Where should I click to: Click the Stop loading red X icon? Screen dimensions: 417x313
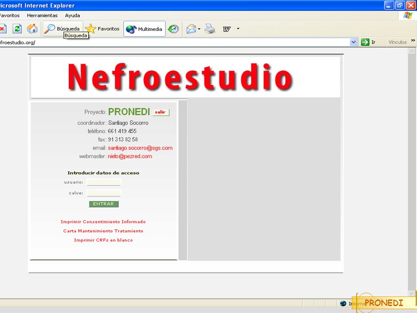(x=3, y=29)
